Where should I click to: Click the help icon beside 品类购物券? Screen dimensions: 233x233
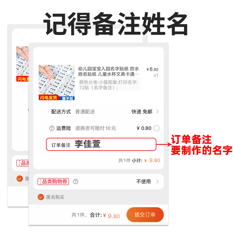click(75, 181)
